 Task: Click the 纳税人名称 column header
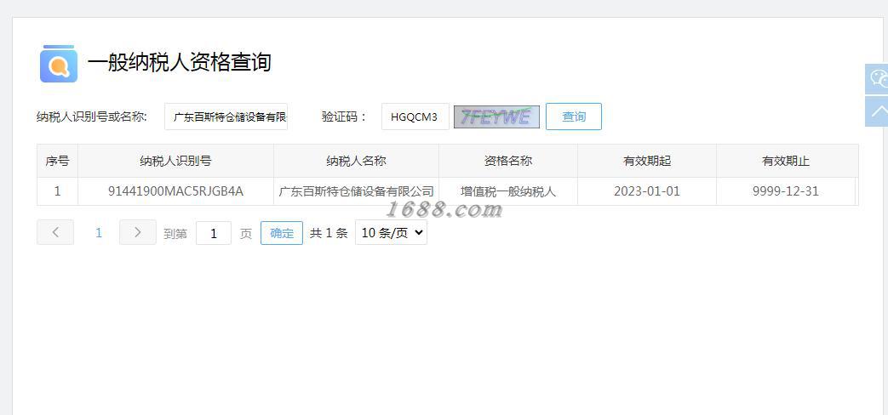(x=356, y=161)
